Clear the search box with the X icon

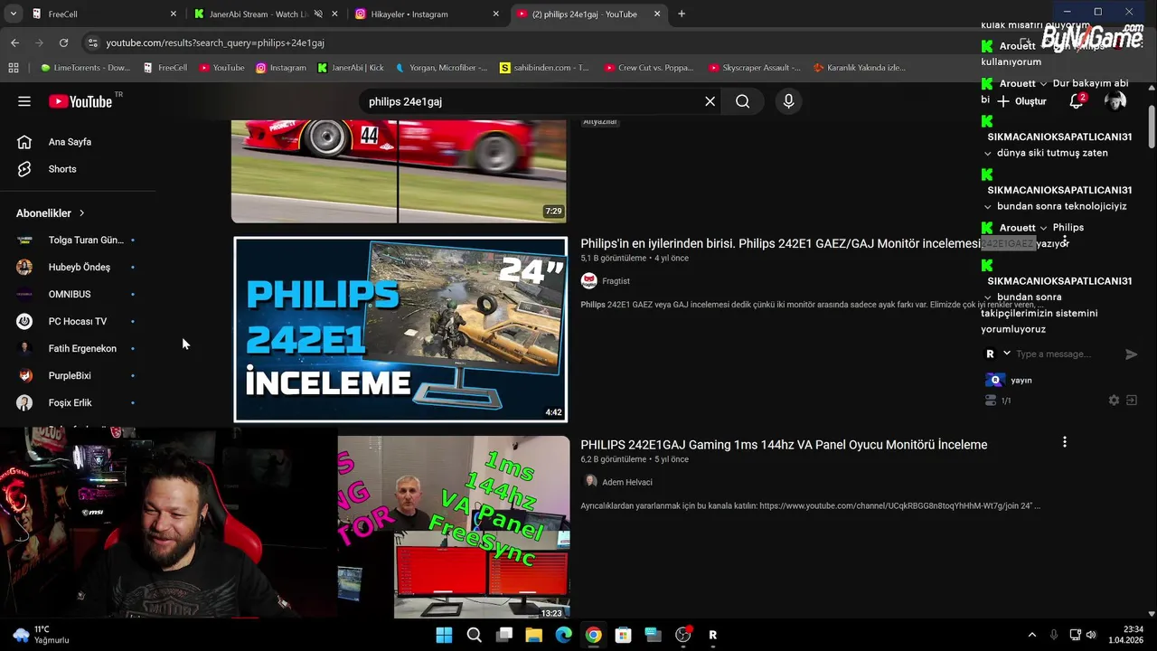[x=710, y=101]
